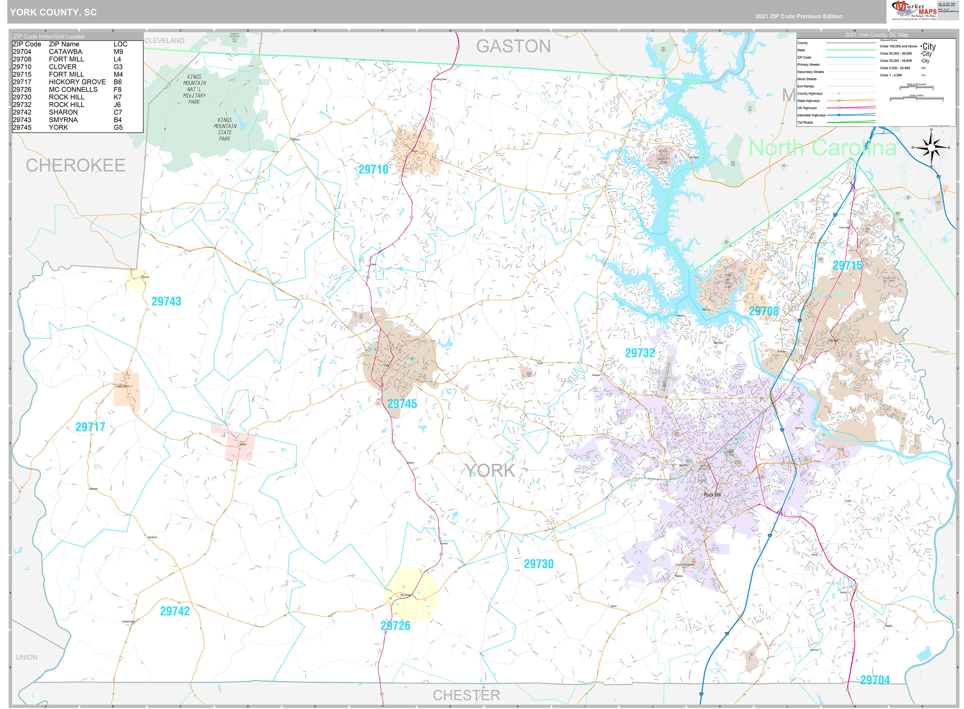The width and height of the screenshot is (964, 709).
Task: Select the City dot for Cities 100,000 and Above
Action: (921, 46)
